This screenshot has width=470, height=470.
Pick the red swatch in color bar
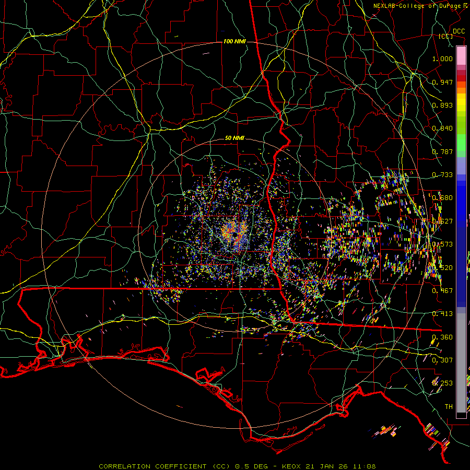click(x=461, y=78)
